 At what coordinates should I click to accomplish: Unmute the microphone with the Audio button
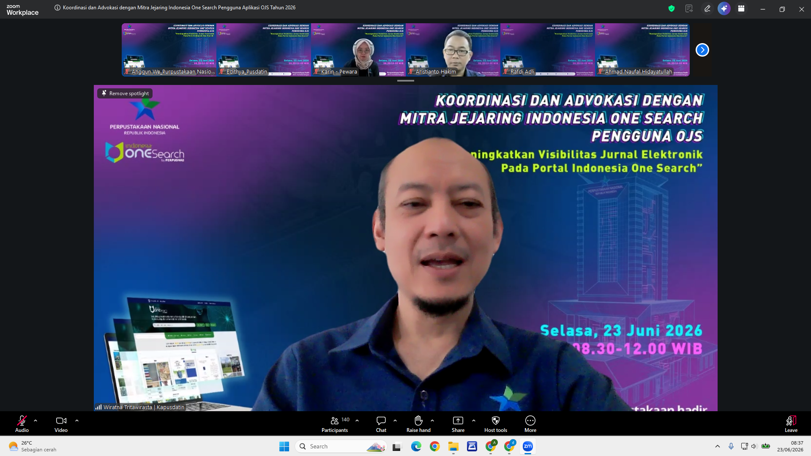coord(22,424)
